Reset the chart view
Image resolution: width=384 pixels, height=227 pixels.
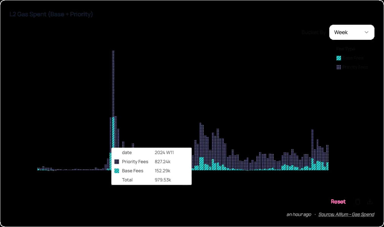coord(338,202)
